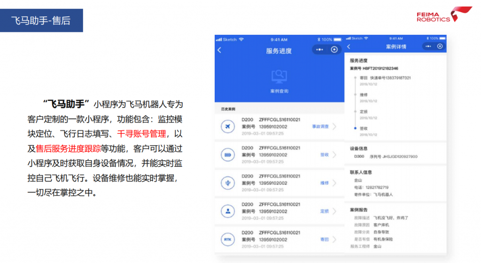
Task: Click the Feima Robotics logo
Action: [x=444, y=15]
